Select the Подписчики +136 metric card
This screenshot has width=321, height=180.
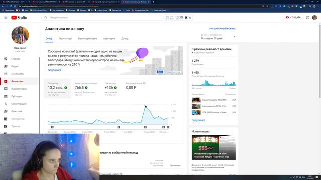[111, 89]
